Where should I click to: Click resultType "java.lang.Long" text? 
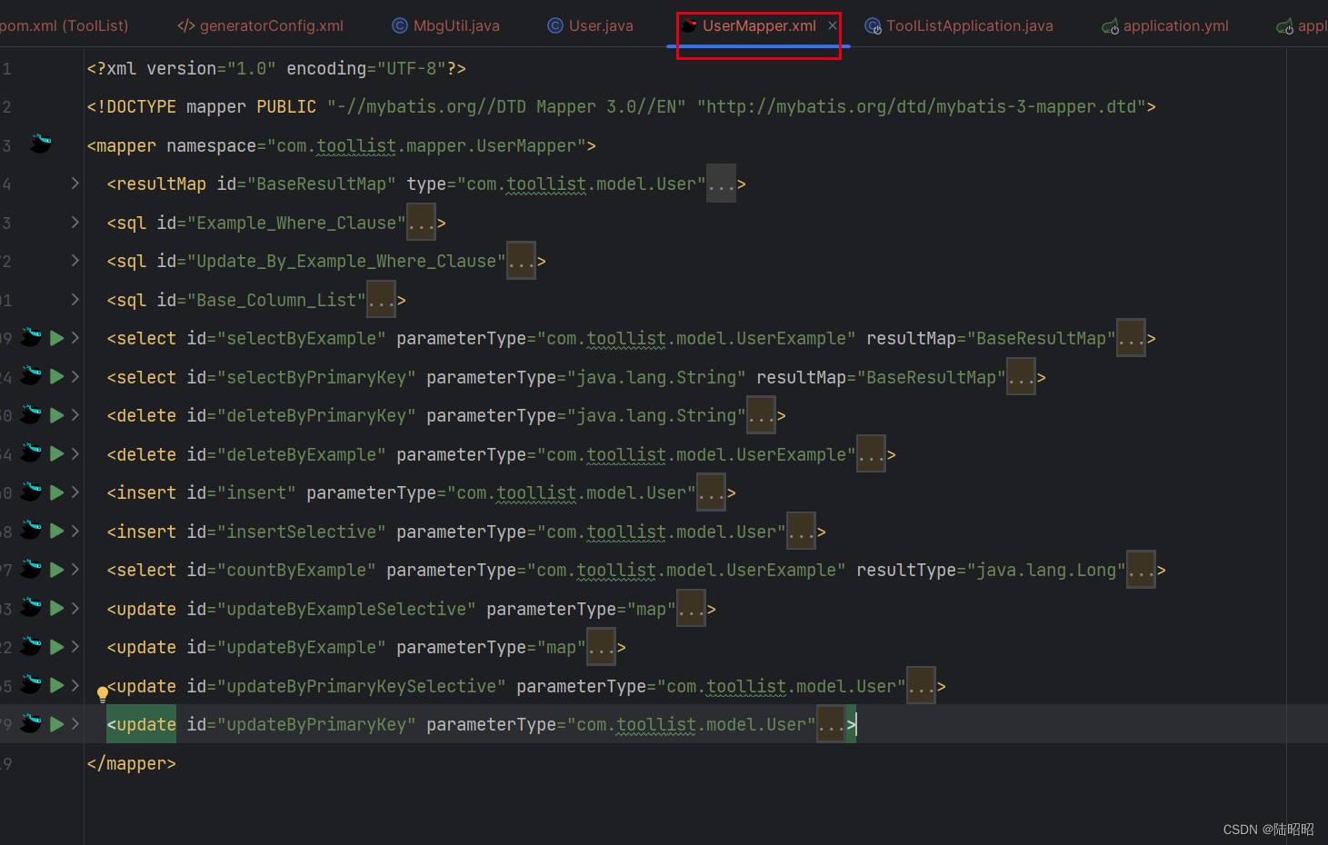pos(1046,571)
